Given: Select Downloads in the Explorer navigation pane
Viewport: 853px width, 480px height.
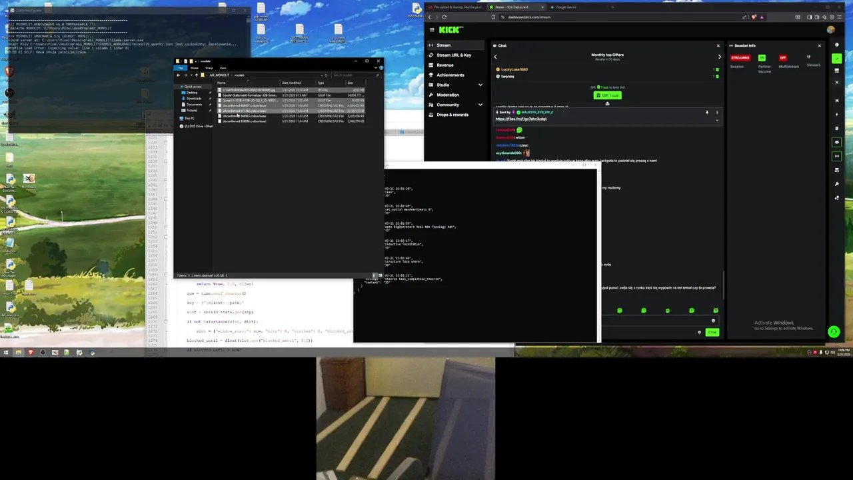Looking at the screenshot, I should [x=194, y=99].
